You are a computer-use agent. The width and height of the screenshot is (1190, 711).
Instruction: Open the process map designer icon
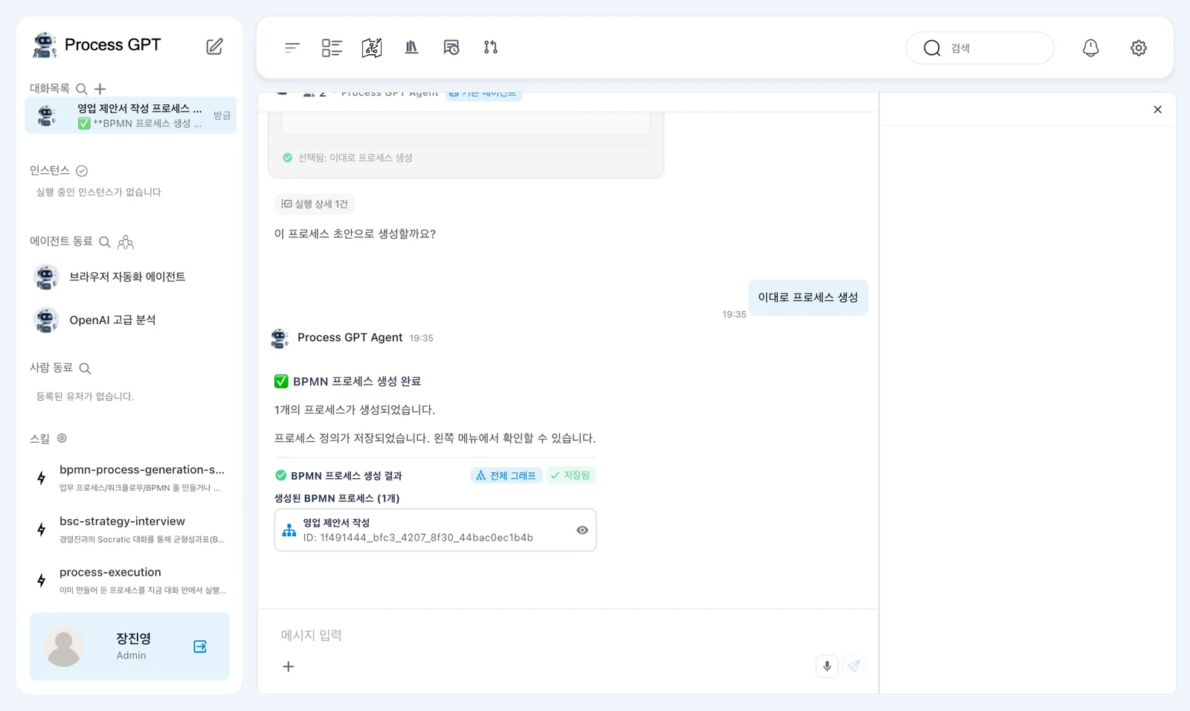[372, 48]
